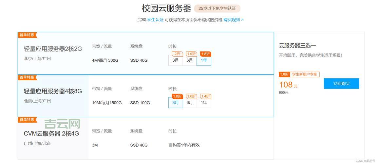The width and height of the screenshot is (378, 164).
Task: Select 1年 duration for 2核2G server
Action: 204,60
